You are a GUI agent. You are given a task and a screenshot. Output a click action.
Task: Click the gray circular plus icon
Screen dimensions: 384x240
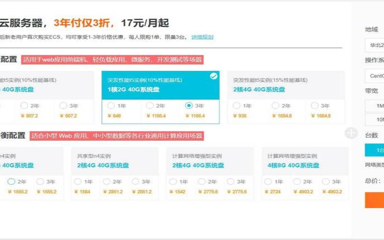pos(351,133)
